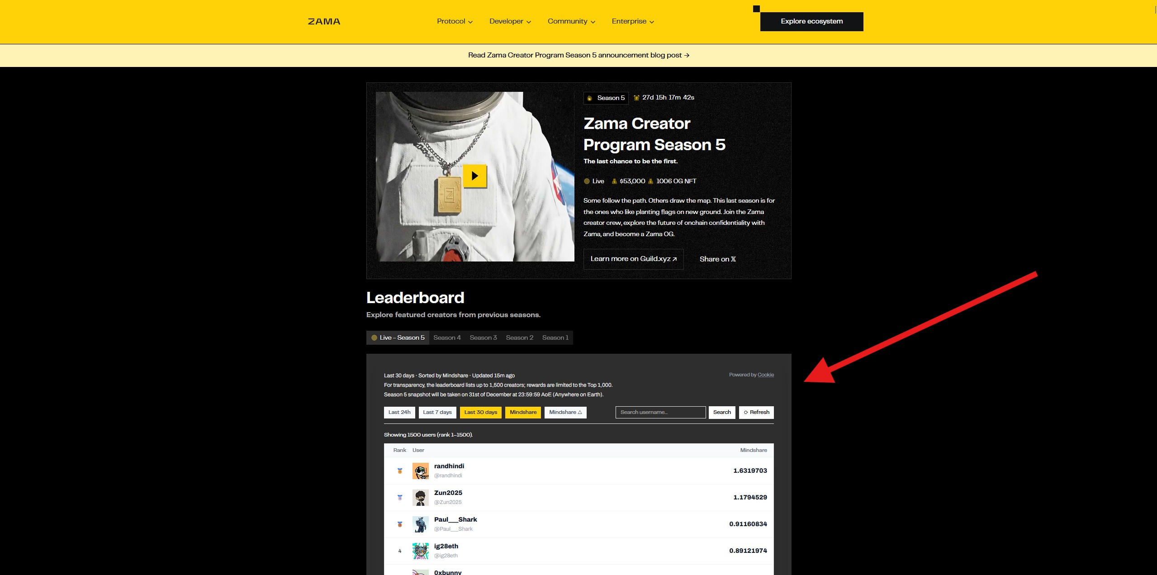Viewport: 1157px width, 575px height.
Task: Switch to the Season 2 tab
Action: pos(520,337)
